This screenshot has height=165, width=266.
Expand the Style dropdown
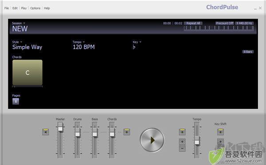pos(17,42)
